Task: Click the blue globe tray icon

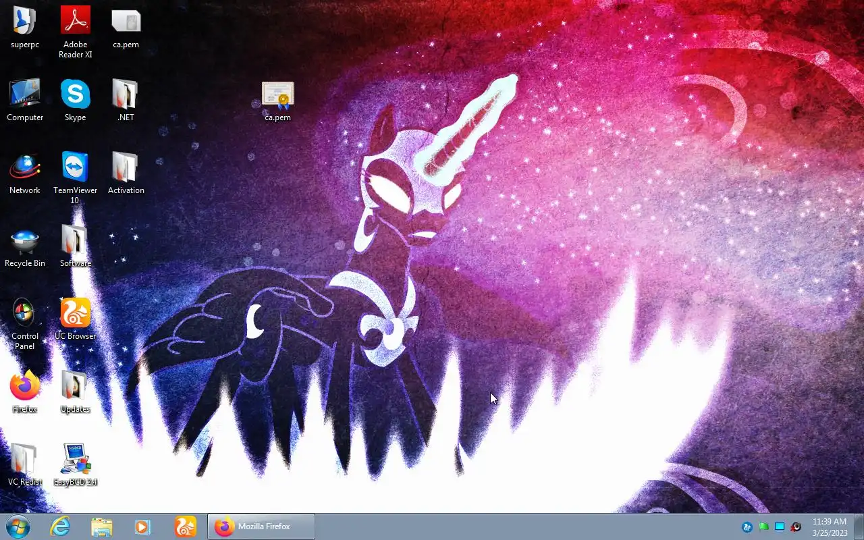Action: (x=747, y=526)
